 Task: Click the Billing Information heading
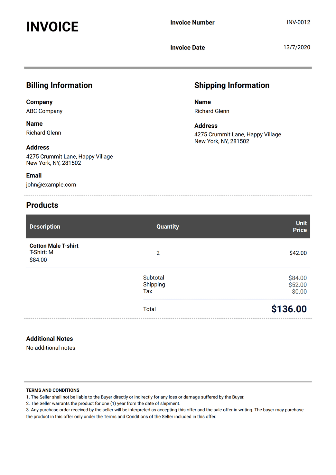[x=59, y=85]
